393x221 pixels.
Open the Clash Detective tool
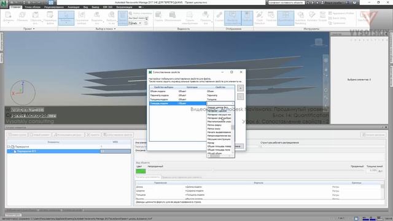click(x=260, y=18)
